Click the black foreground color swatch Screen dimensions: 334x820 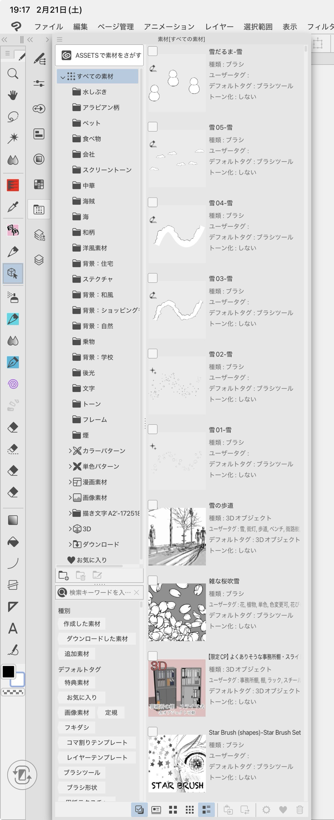(9, 672)
